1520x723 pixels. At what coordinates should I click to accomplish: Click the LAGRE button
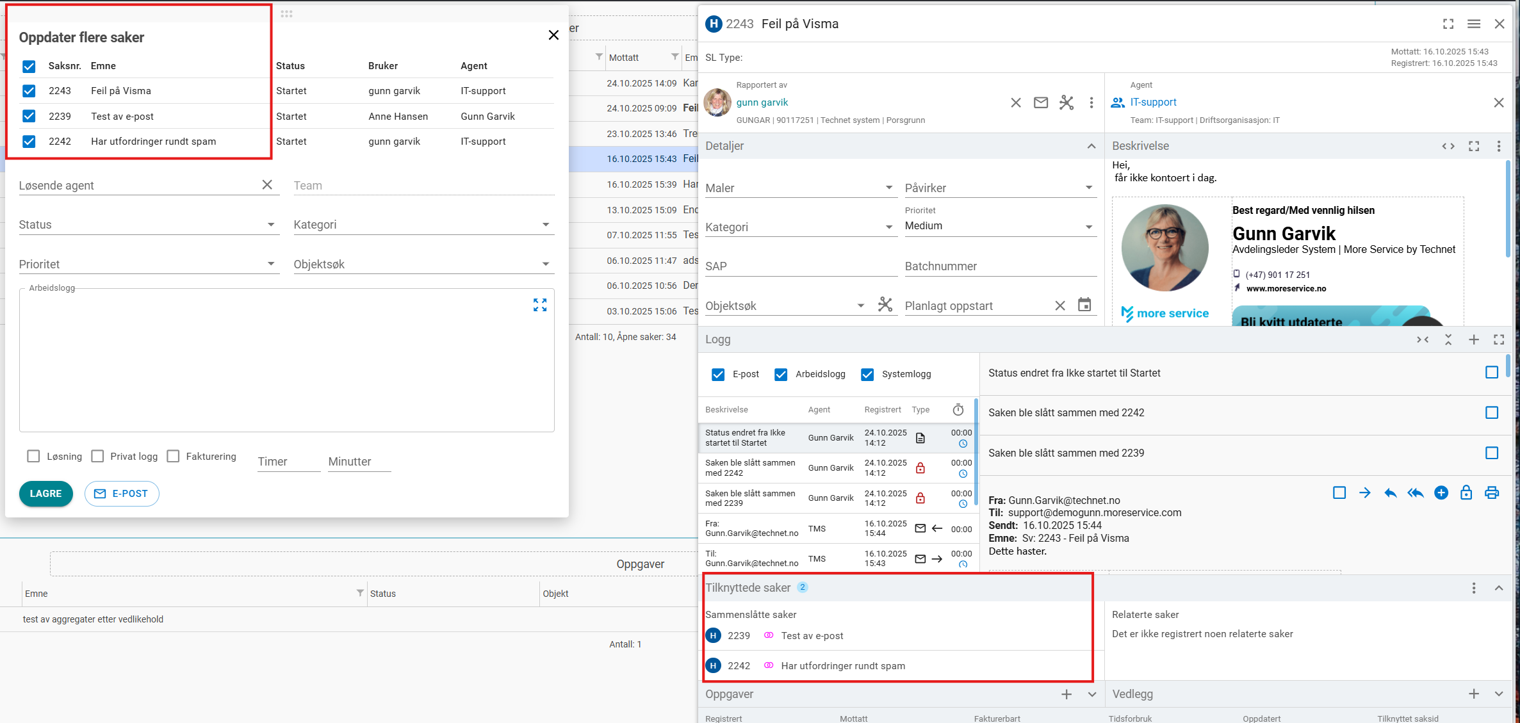45,494
